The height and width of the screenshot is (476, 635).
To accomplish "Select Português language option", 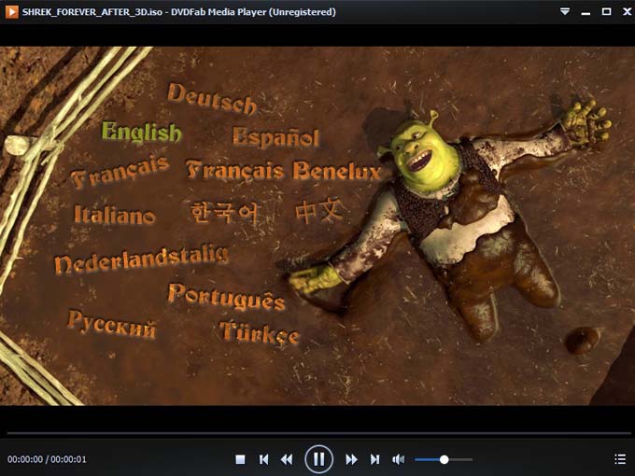I will point(227,297).
